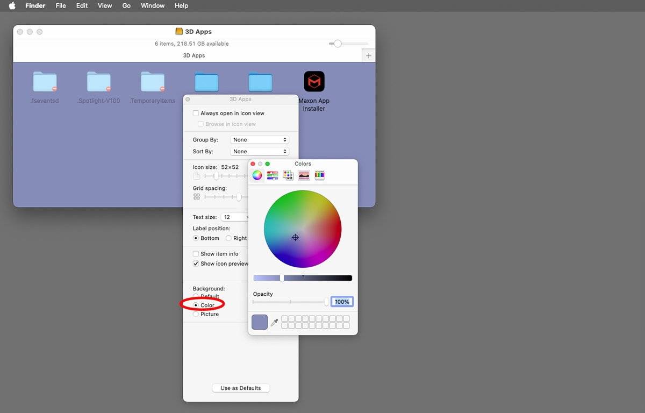Click the Apple menu logo
The image size is (645, 413).
click(12, 5)
